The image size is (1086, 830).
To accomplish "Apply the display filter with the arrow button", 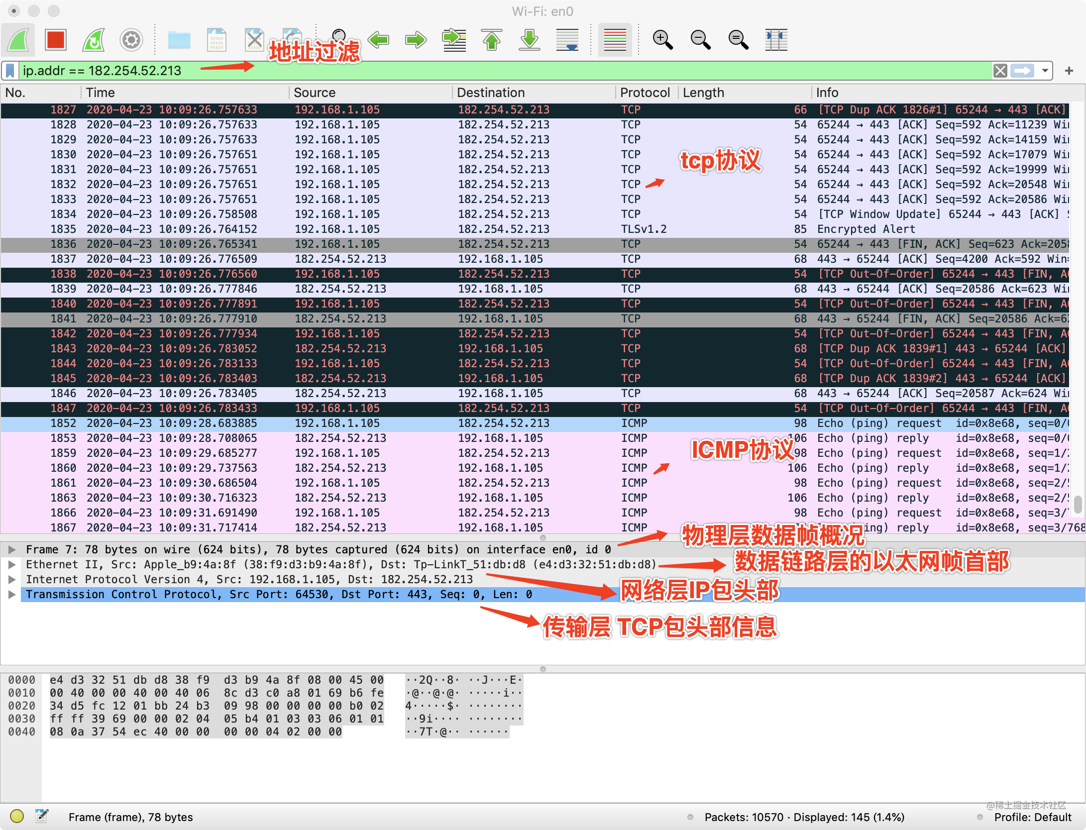I will [1022, 70].
